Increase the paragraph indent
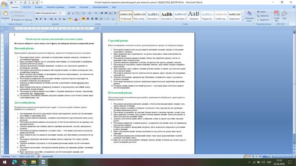This screenshot has height=166, width=296. pyautogui.click(x=106, y=13)
